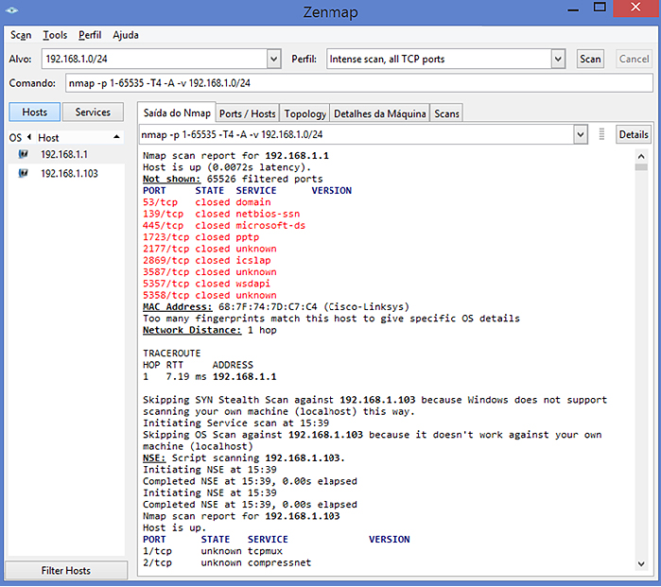This screenshot has width=661, height=587.
Task: Expand the nmap command output selector
Action: click(581, 134)
